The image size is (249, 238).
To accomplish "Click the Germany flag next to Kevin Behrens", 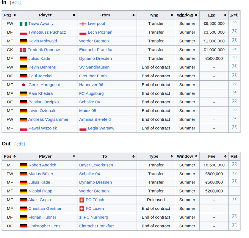I will (x=24, y=68).
